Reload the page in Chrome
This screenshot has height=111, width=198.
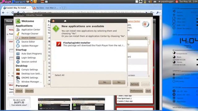point(13,13)
